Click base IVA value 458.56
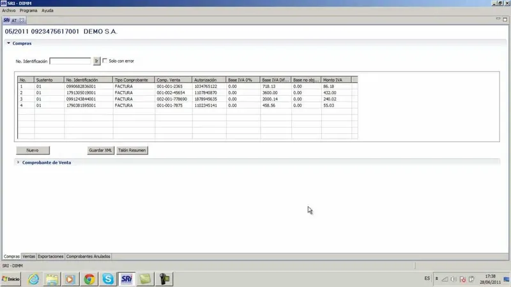Screen dimensions: 511x287 click(x=269, y=105)
